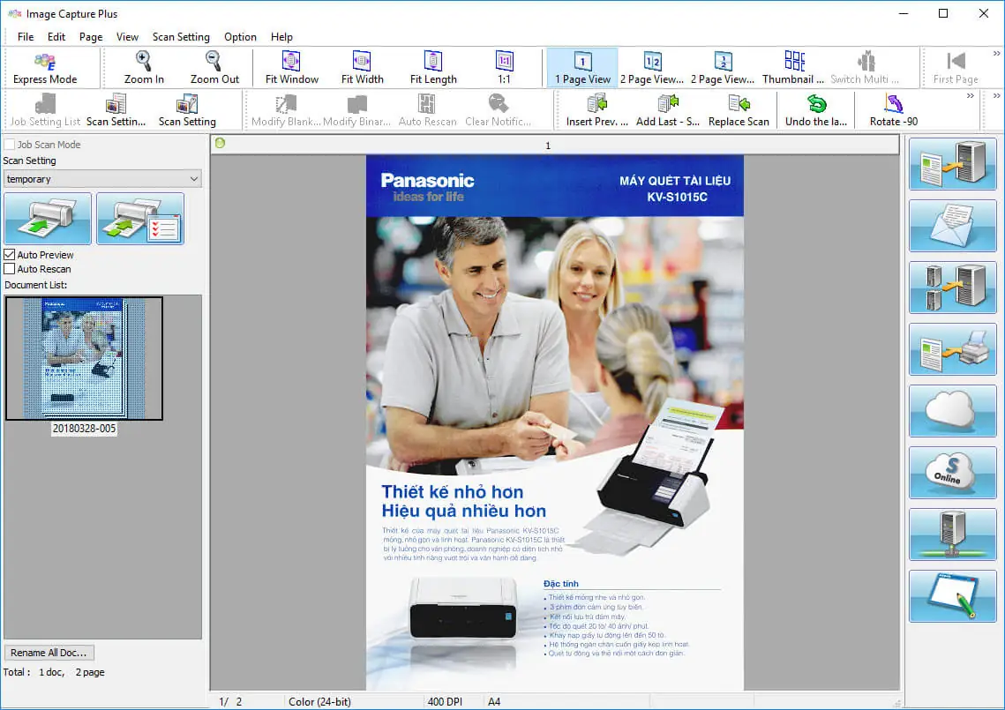Click Auto Rescan toolbar icon
This screenshot has height=710, width=1005.
click(x=428, y=110)
